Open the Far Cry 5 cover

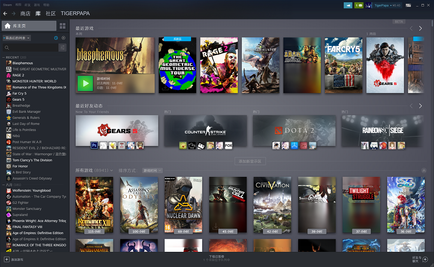click(x=343, y=65)
